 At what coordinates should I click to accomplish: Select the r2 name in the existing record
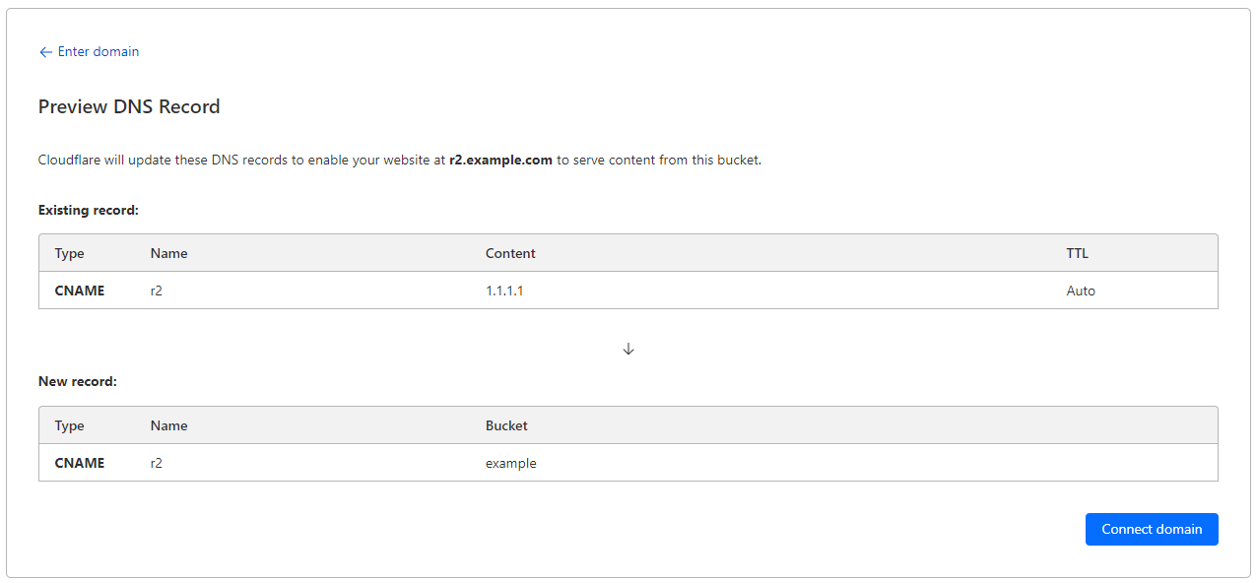pos(158,291)
